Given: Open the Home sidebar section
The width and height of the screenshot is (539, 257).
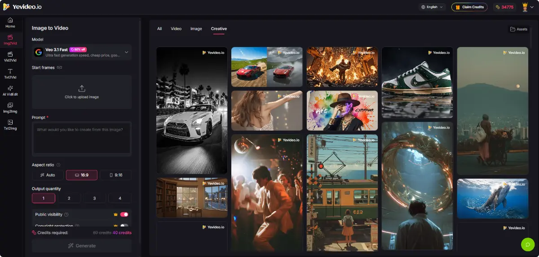Looking at the screenshot, I should point(10,23).
